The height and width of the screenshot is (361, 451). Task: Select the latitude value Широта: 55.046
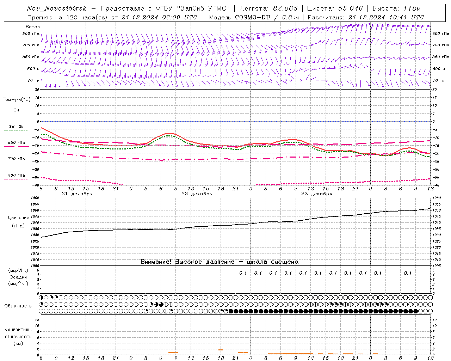[x=335, y=8]
